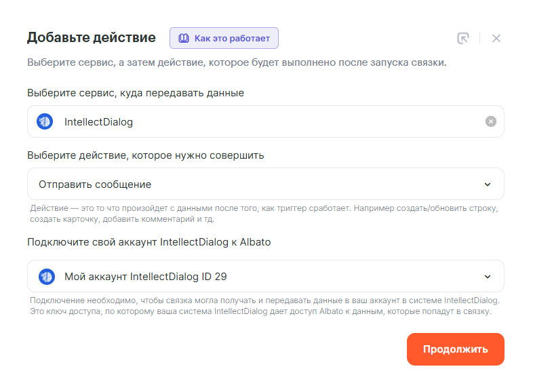Viewport: 533px width, 392px height.
Task: Click the IntellectDialog logo in account selector
Action: click(x=47, y=276)
